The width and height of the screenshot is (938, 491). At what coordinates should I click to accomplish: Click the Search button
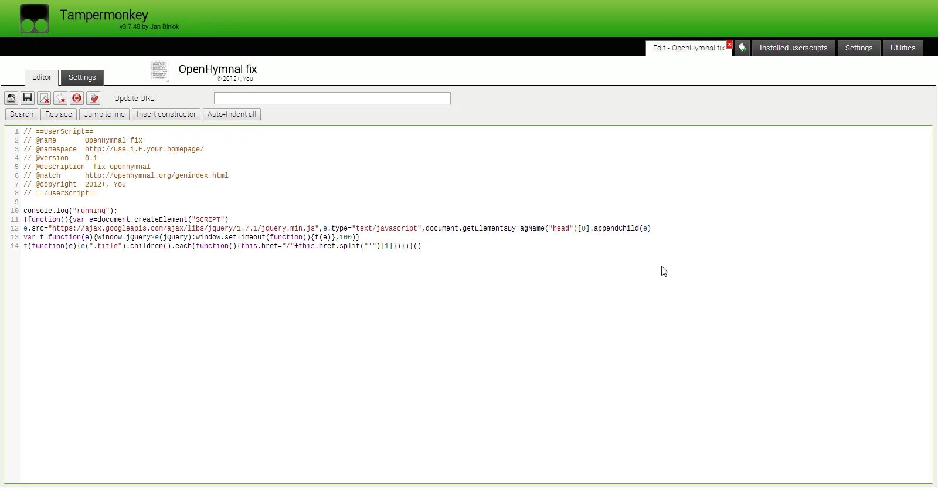(x=22, y=114)
